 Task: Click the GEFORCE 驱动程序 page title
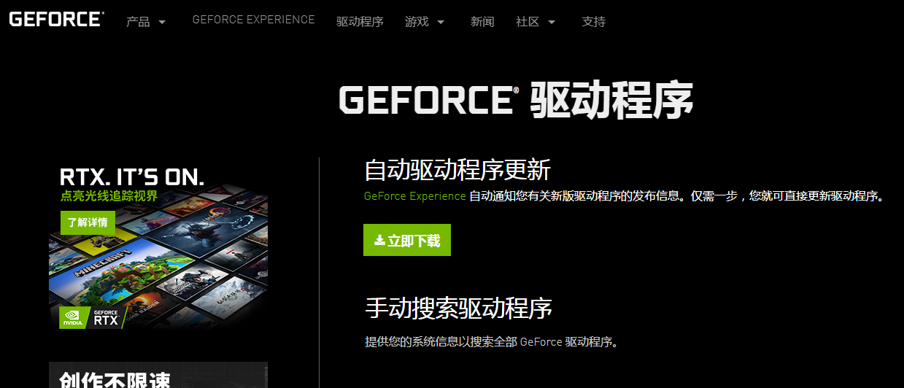[x=516, y=100]
